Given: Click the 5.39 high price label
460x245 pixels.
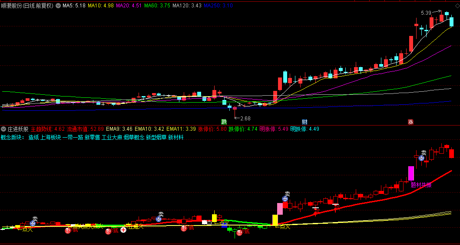Looking at the screenshot, I should pyautogui.click(x=426, y=13).
